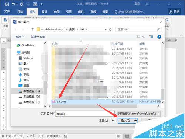Toggle the preview pane icon
This screenshot has height=139, width=185.
pos(151,37)
